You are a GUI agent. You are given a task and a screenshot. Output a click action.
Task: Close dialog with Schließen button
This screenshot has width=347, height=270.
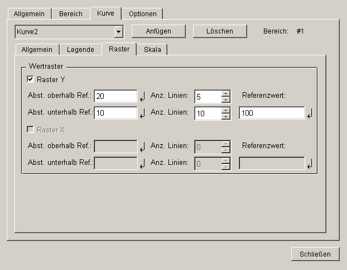[x=315, y=254]
